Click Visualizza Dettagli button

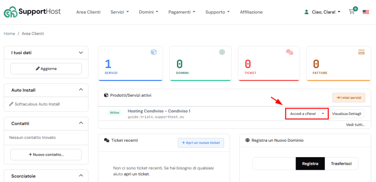pyautogui.click(x=347, y=114)
